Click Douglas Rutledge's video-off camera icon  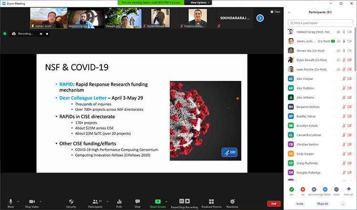(349, 172)
